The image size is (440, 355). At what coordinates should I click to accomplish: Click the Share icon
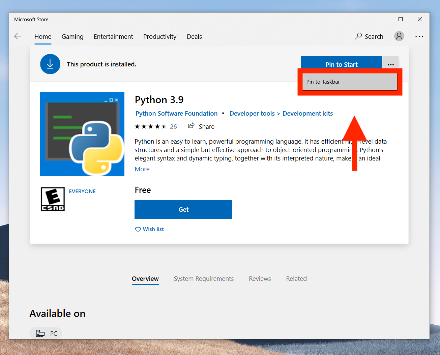coord(191,126)
